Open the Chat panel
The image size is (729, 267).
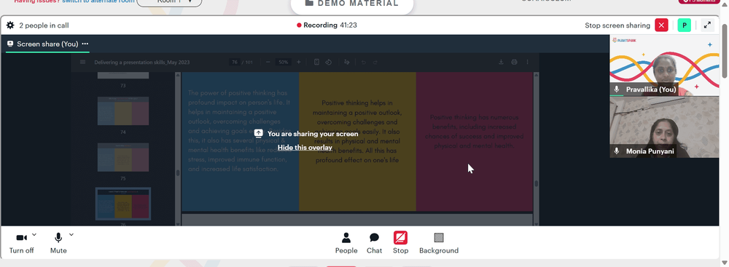tap(374, 243)
